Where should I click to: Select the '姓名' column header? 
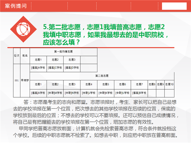point(25,56)
